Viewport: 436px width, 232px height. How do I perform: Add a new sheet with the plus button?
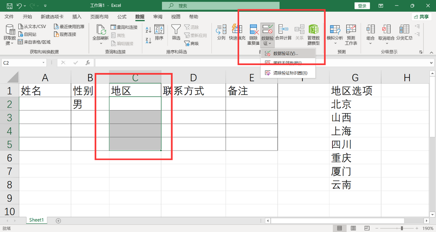pos(58,221)
